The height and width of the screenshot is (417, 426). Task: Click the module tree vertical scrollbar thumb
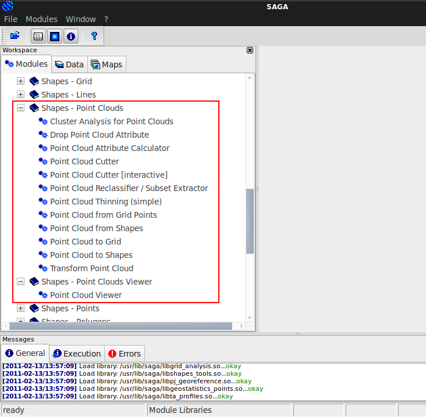point(250,221)
